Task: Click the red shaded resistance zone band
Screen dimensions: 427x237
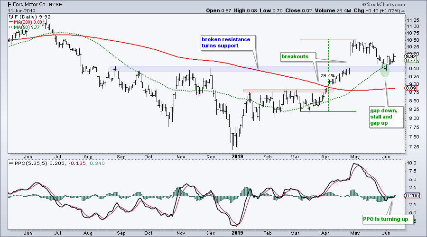Action: click(x=288, y=91)
